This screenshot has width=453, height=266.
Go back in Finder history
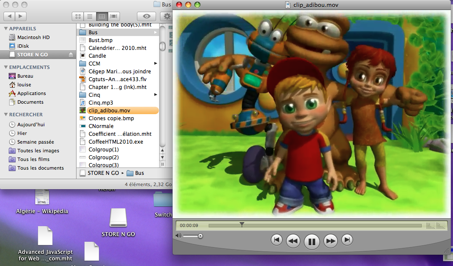click(x=10, y=16)
